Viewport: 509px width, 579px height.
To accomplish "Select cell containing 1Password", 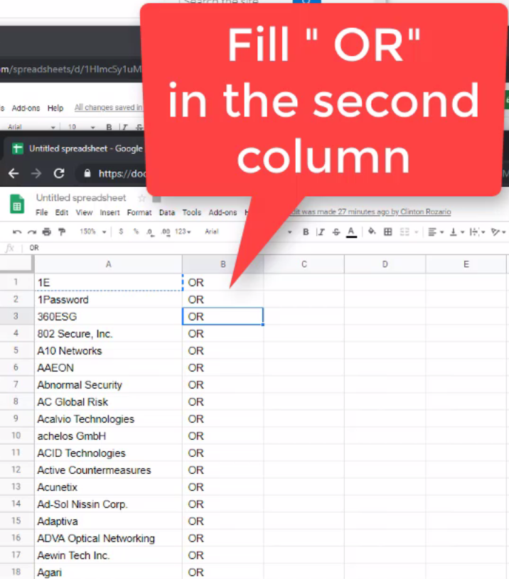I will (108, 300).
